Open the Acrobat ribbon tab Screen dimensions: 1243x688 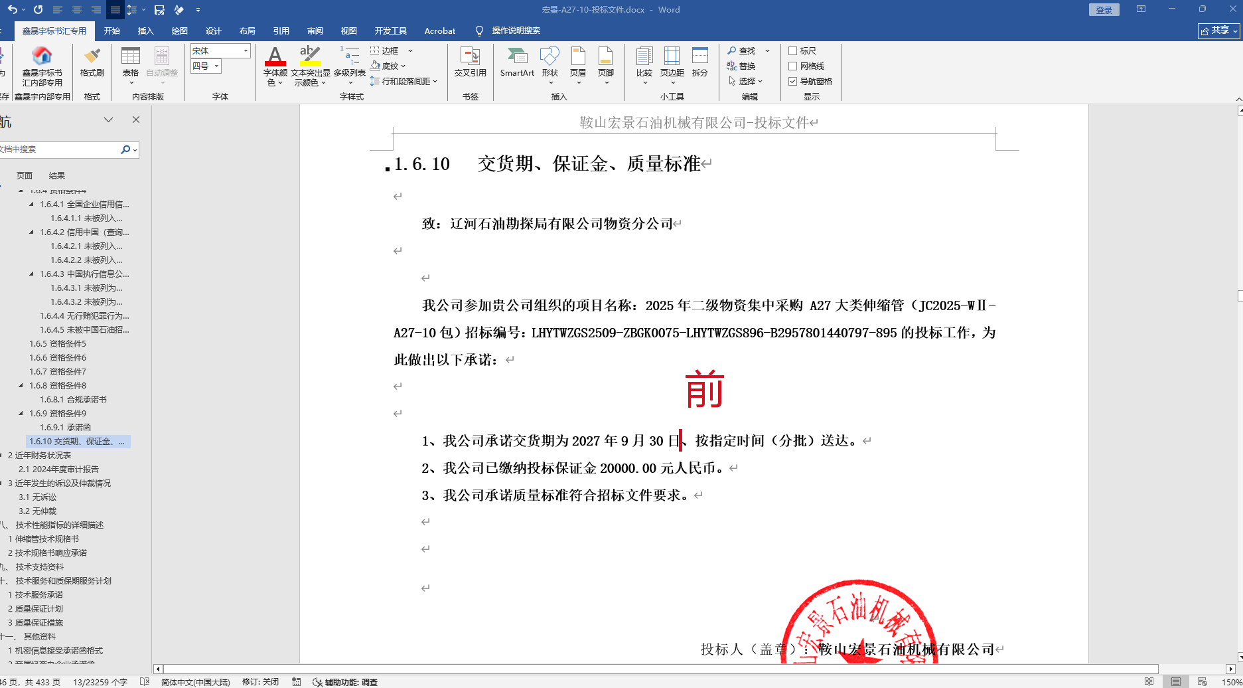point(440,31)
